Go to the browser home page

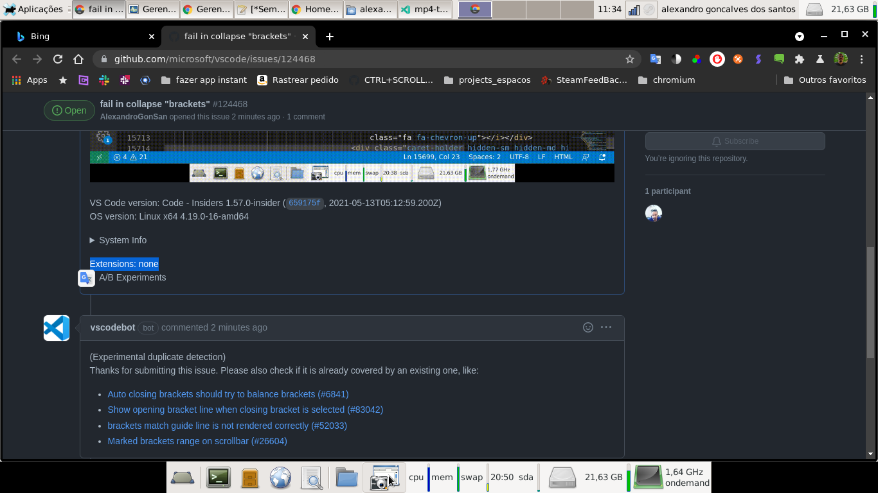78,59
